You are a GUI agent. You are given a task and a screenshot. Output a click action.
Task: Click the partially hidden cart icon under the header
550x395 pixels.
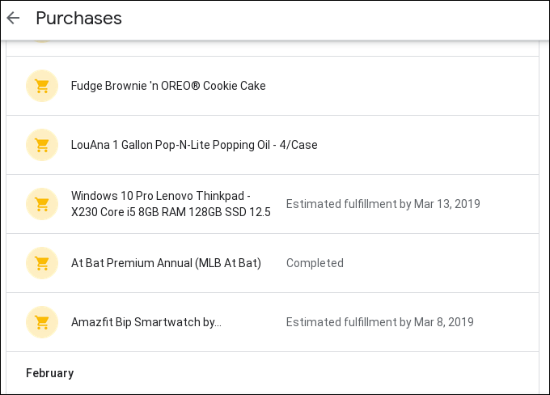(42, 41)
